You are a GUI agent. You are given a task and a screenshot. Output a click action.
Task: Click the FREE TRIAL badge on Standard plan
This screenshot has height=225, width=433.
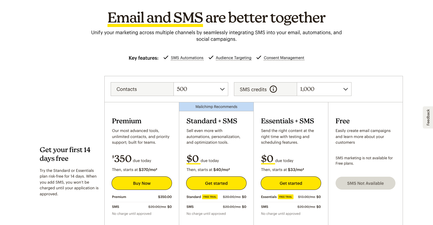(210, 197)
